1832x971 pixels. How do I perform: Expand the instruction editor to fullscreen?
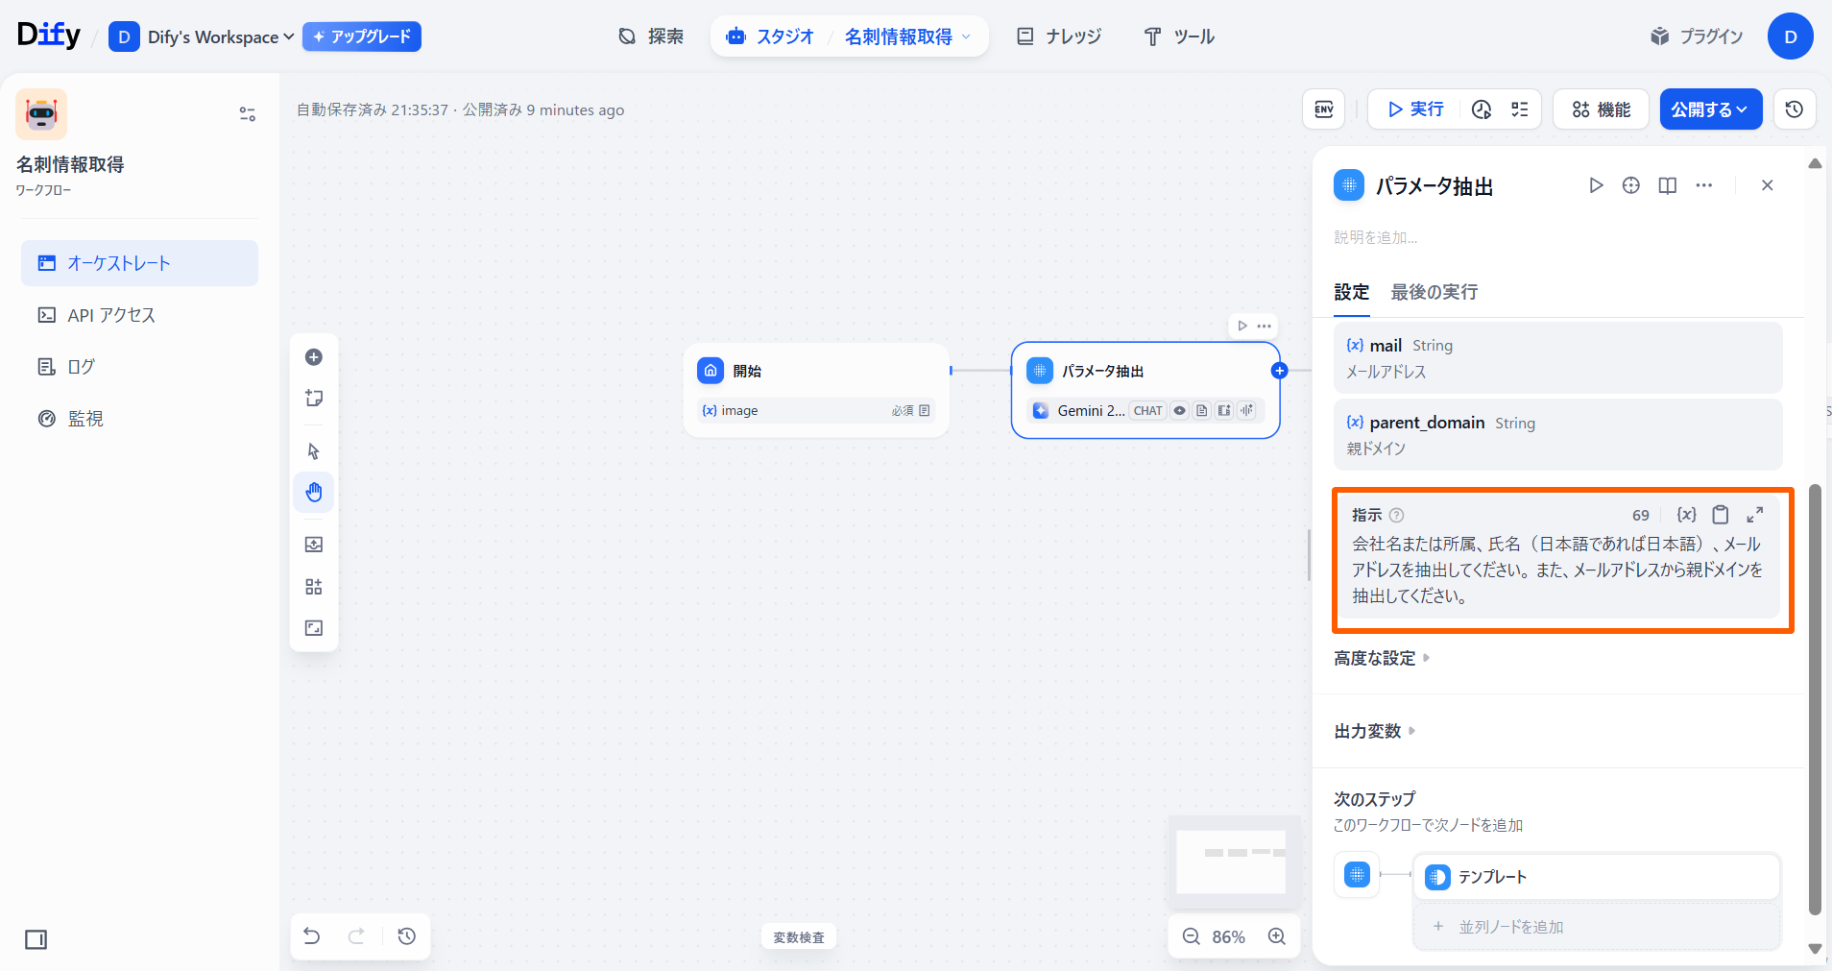[x=1754, y=515]
